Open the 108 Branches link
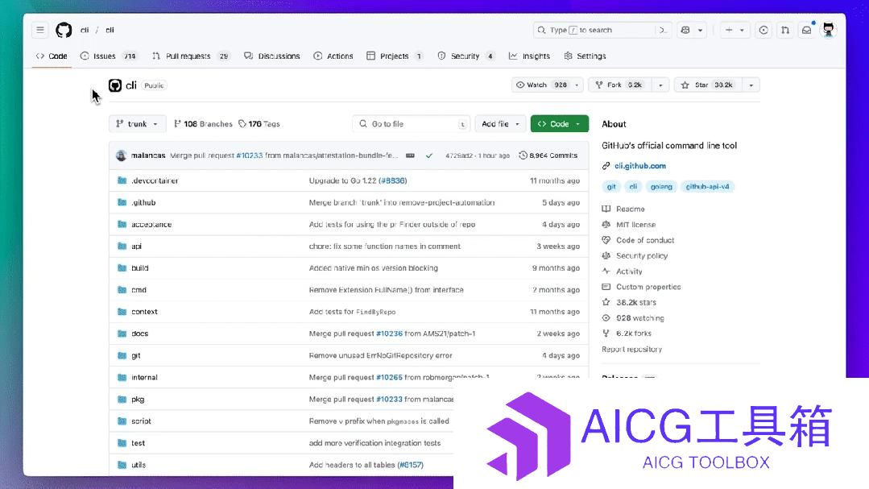869x489 pixels. pos(204,123)
